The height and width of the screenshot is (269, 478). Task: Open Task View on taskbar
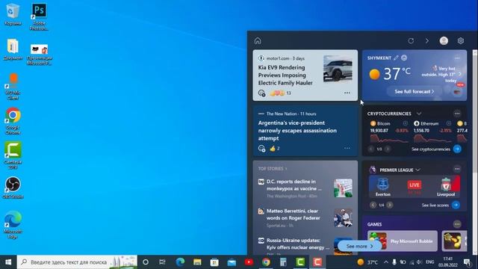pos(163,262)
